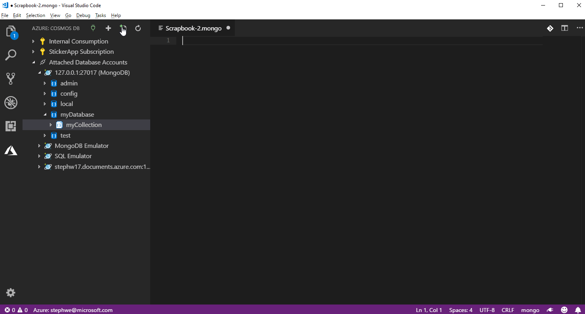The height and width of the screenshot is (314, 585).
Task: Create a new Cosmos DB account with plus icon
Action: (x=108, y=28)
